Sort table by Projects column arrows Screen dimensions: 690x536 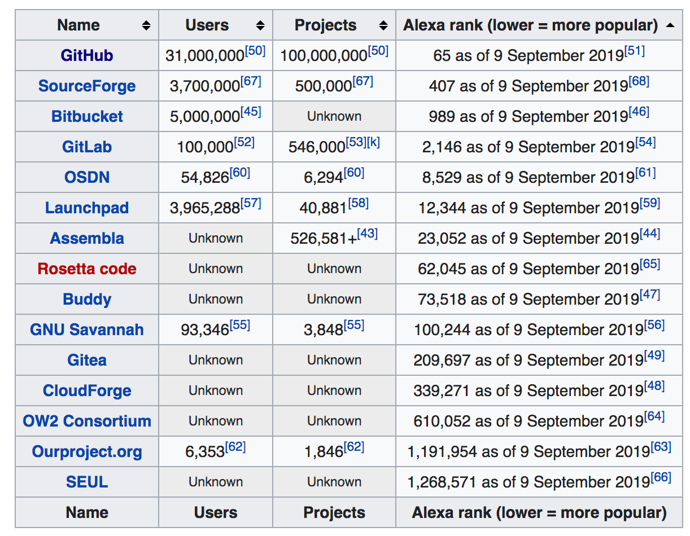383,25
